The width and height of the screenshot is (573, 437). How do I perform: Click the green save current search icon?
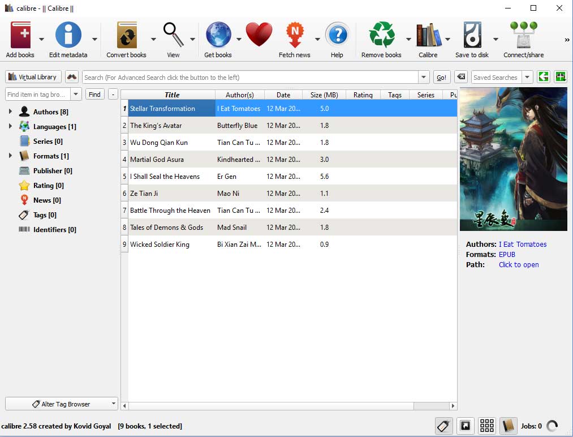pyautogui.click(x=560, y=77)
